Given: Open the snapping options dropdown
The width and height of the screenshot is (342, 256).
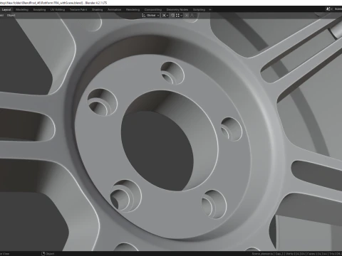Looking at the screenshot, I should (x=179, y=16).
